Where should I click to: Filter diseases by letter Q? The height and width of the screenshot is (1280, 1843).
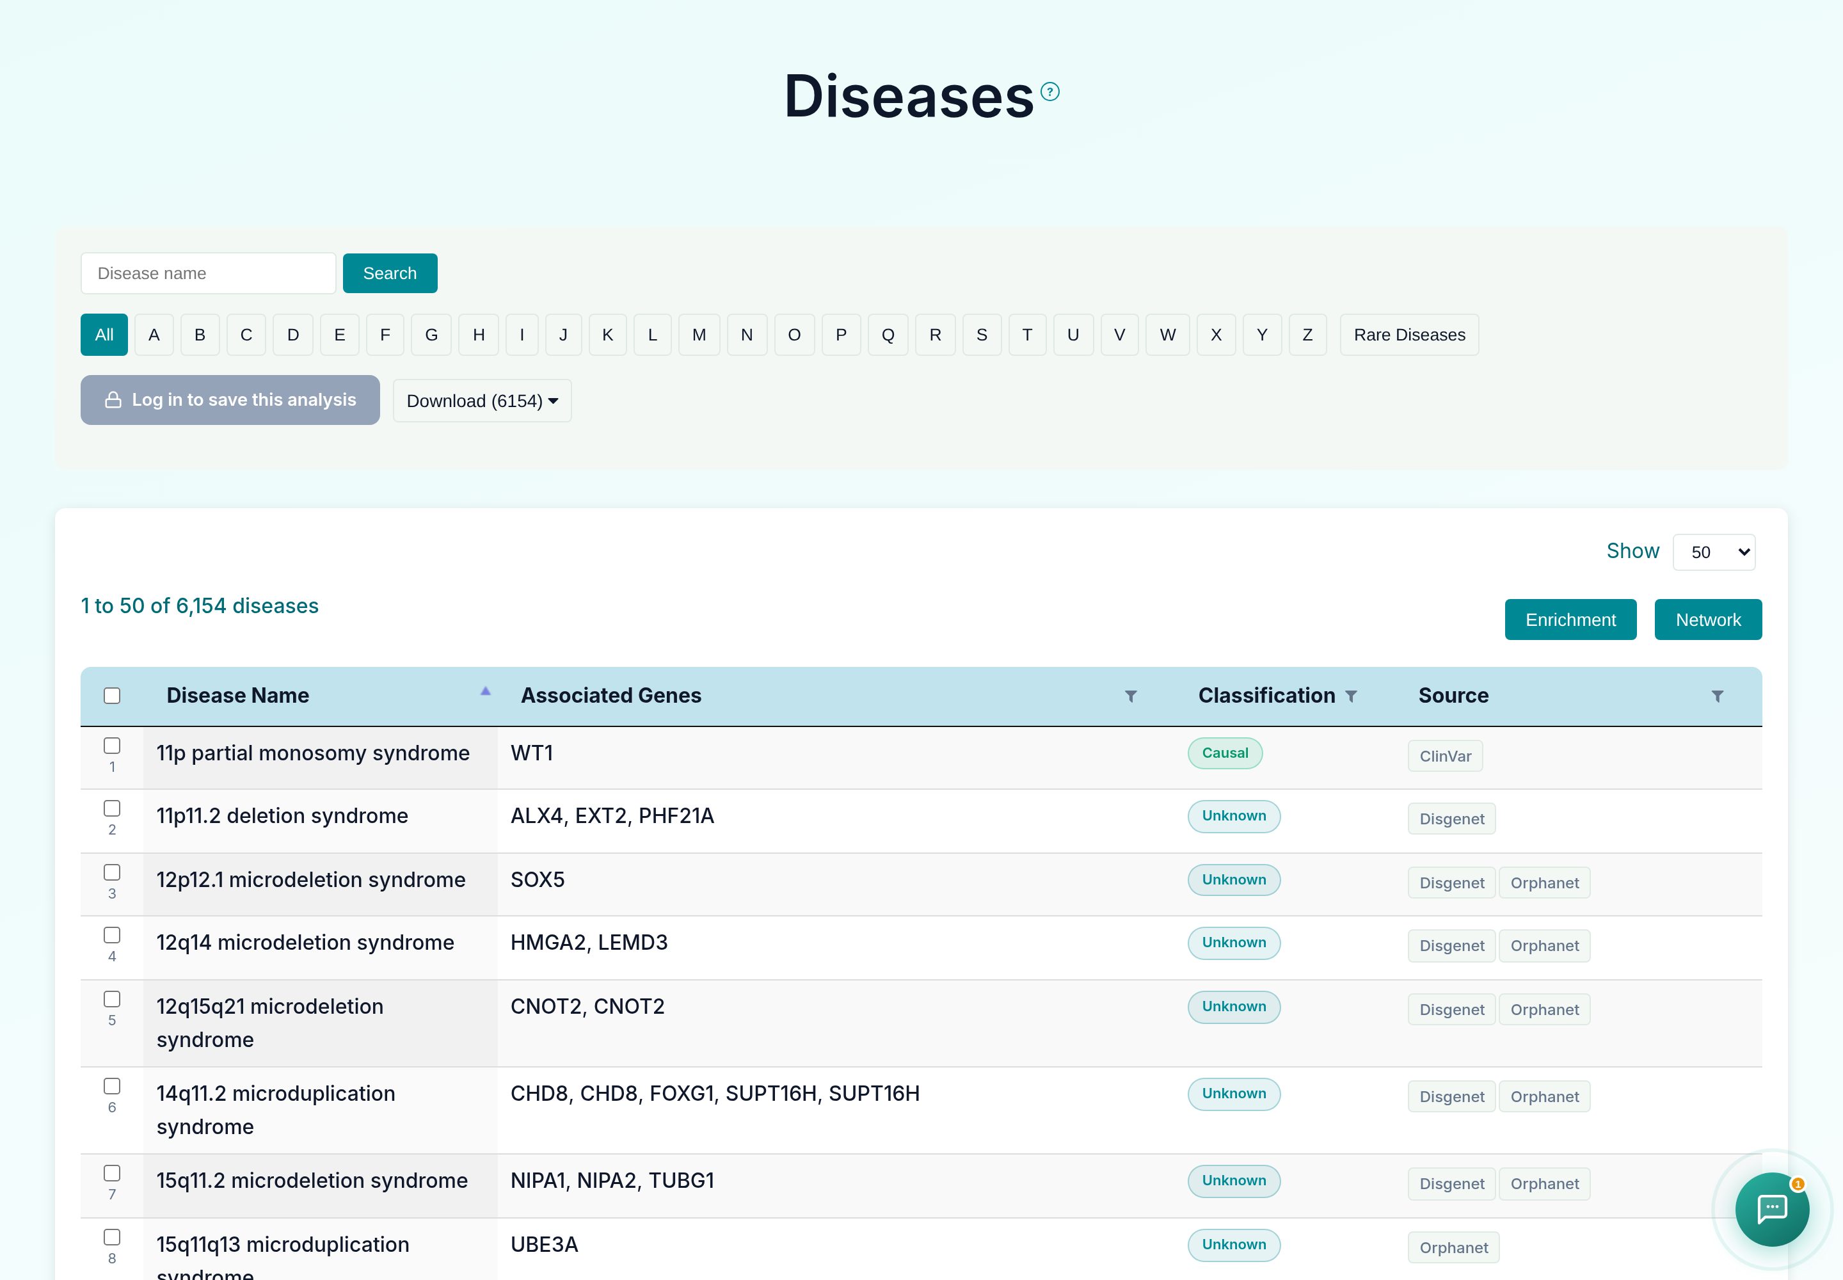coord(888,335)
